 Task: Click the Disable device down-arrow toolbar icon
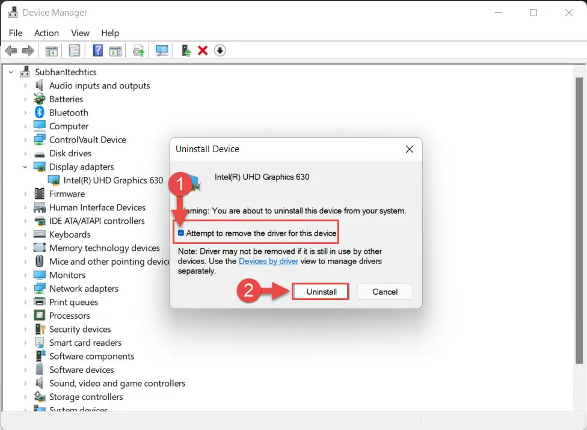[220, 51]
